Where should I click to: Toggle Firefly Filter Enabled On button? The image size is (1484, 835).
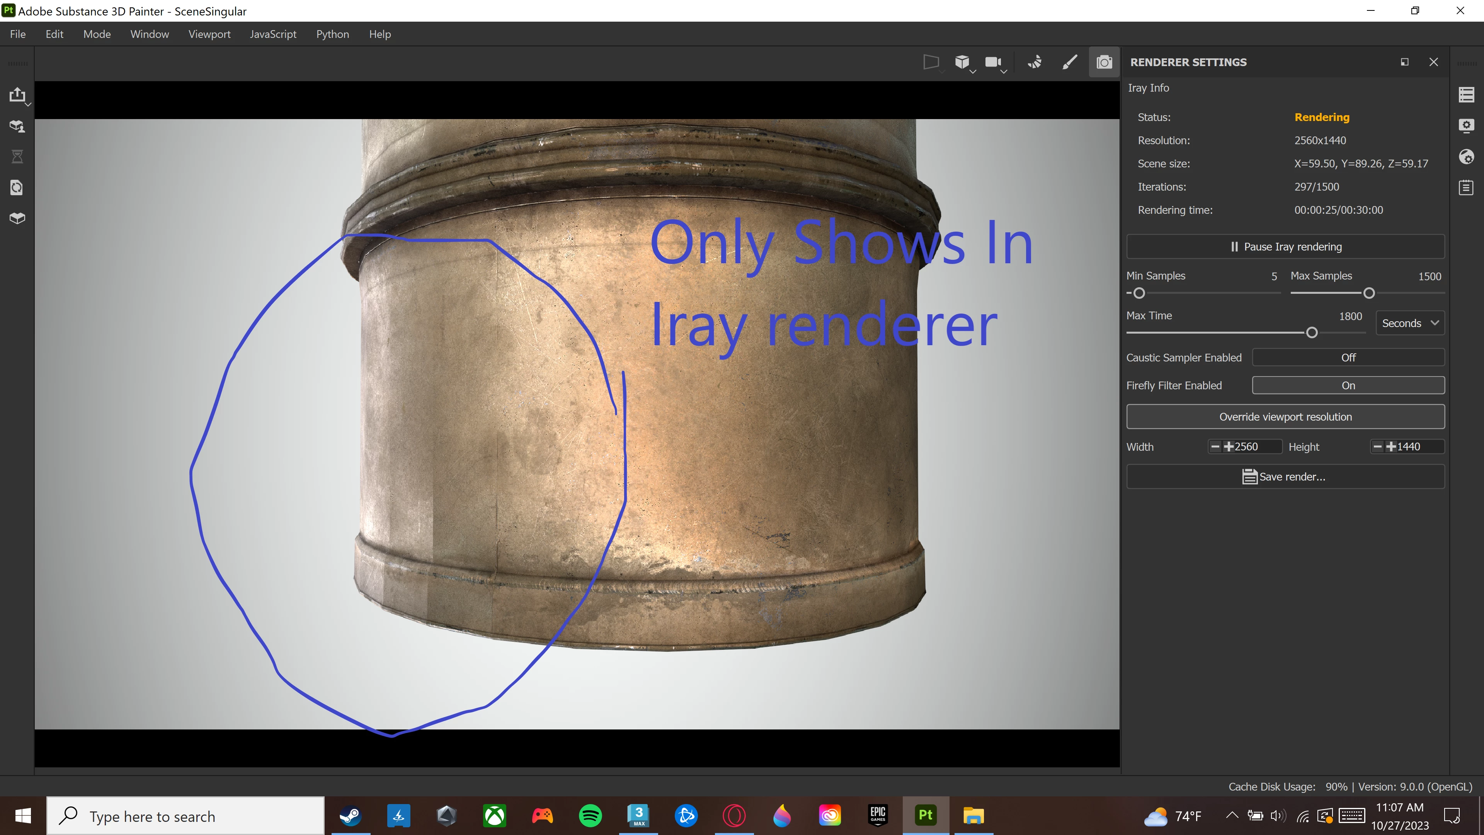click(1348, 385)
